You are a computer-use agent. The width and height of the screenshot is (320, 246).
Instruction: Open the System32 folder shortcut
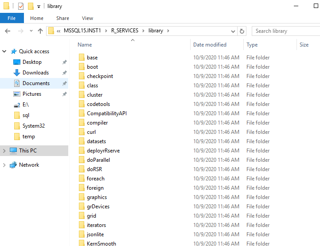34,126
